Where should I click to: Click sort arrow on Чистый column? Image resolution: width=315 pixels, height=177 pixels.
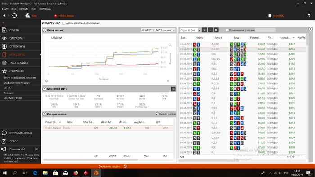(293, 38)
